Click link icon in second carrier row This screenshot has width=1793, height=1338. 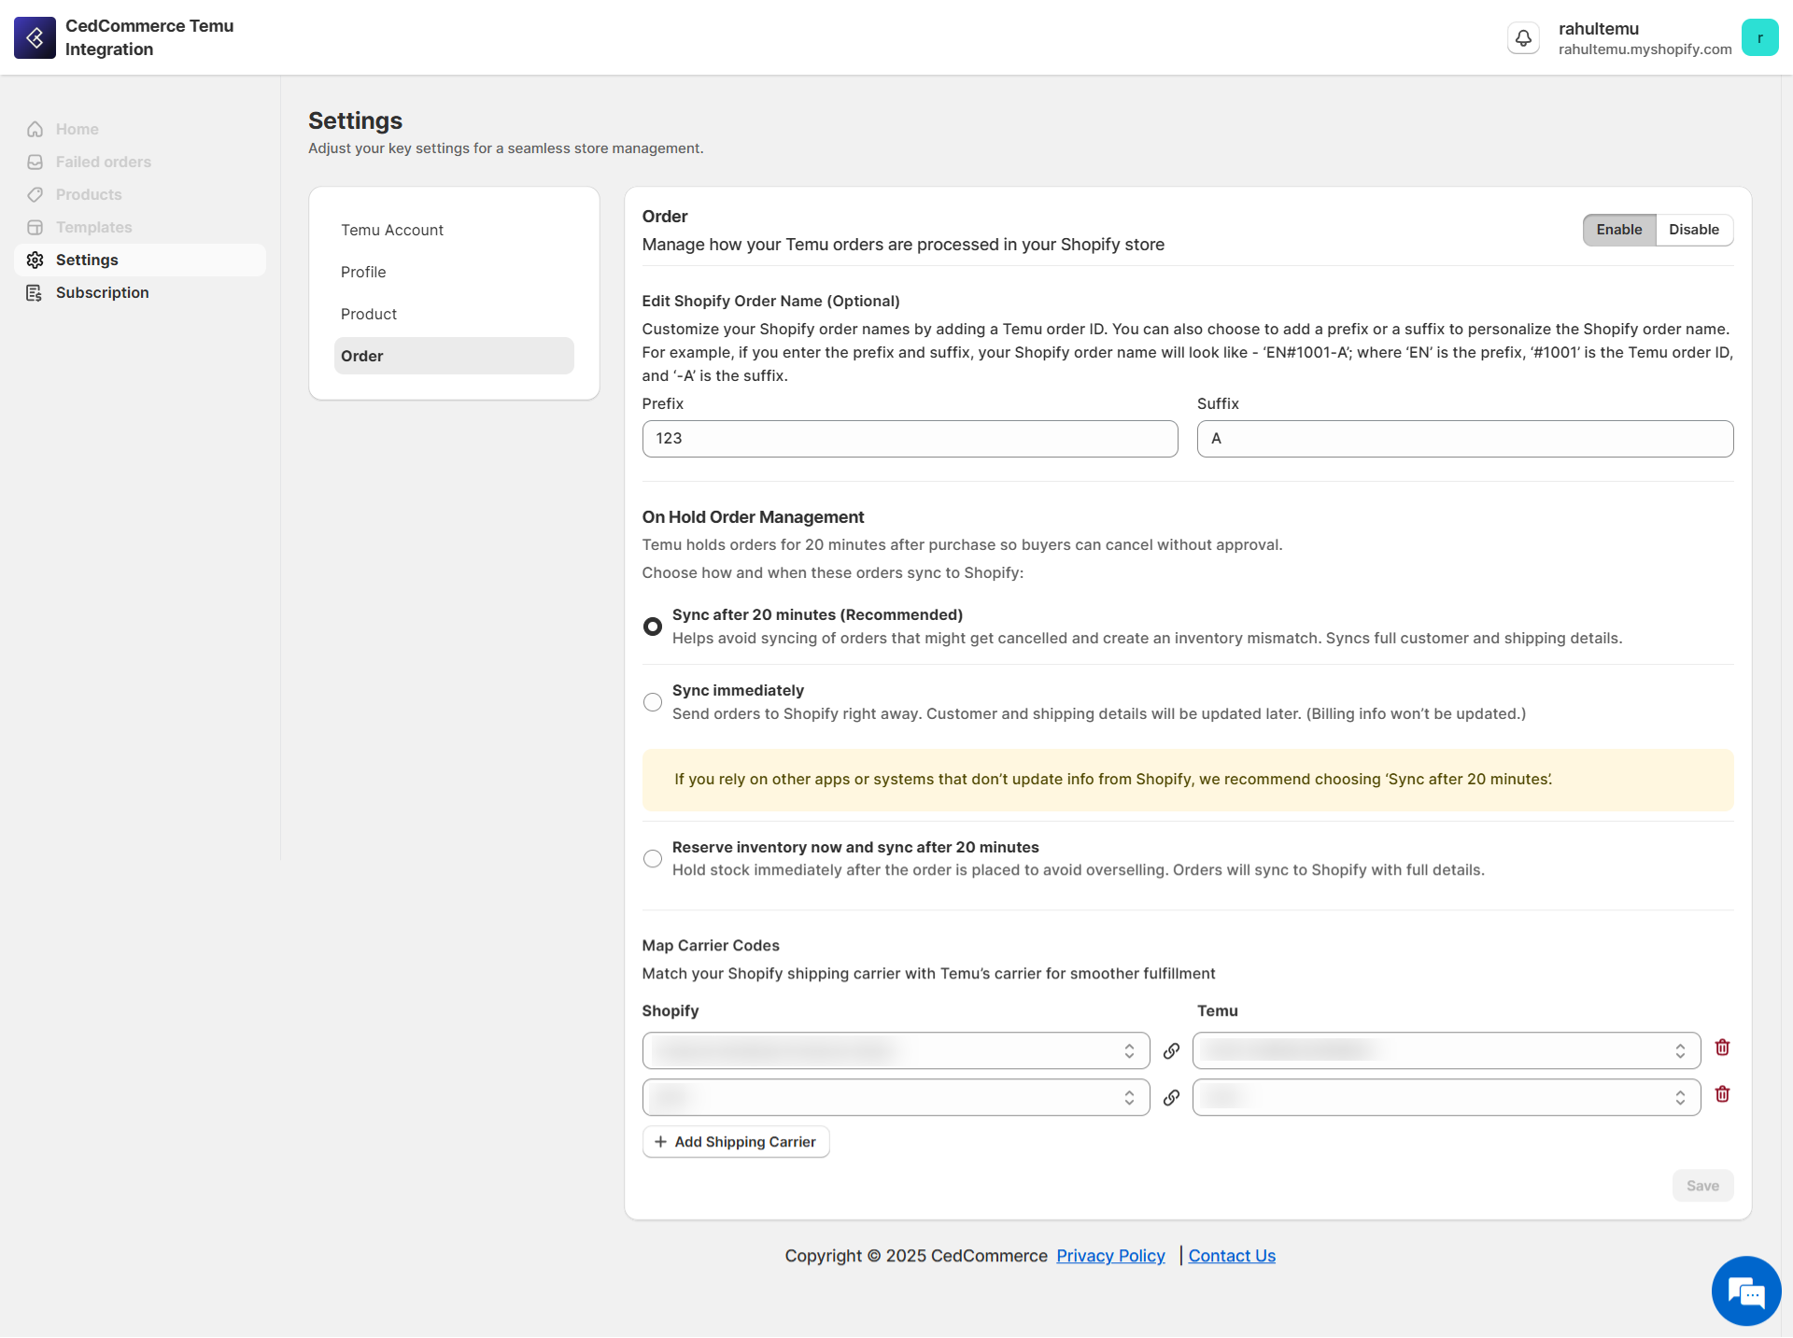pos(1171,1097)
